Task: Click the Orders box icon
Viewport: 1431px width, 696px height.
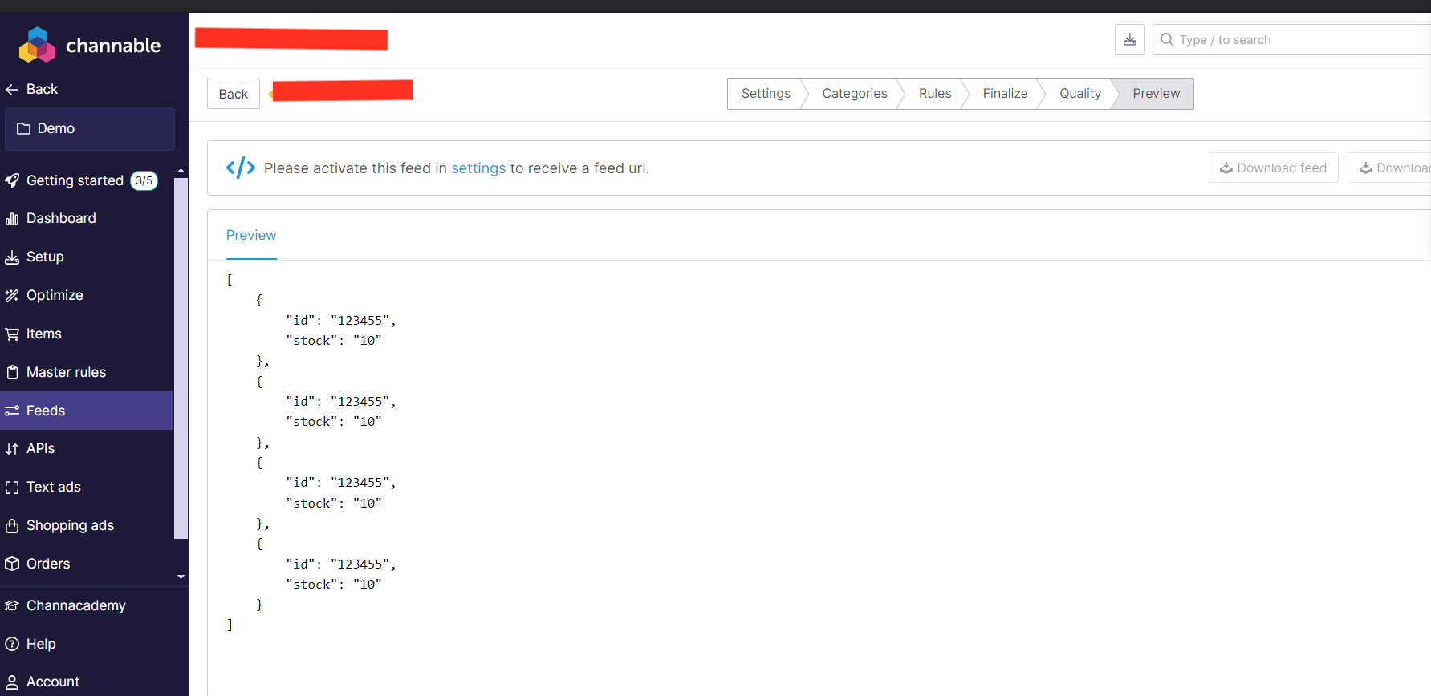Action: click(x=12, y=564)
